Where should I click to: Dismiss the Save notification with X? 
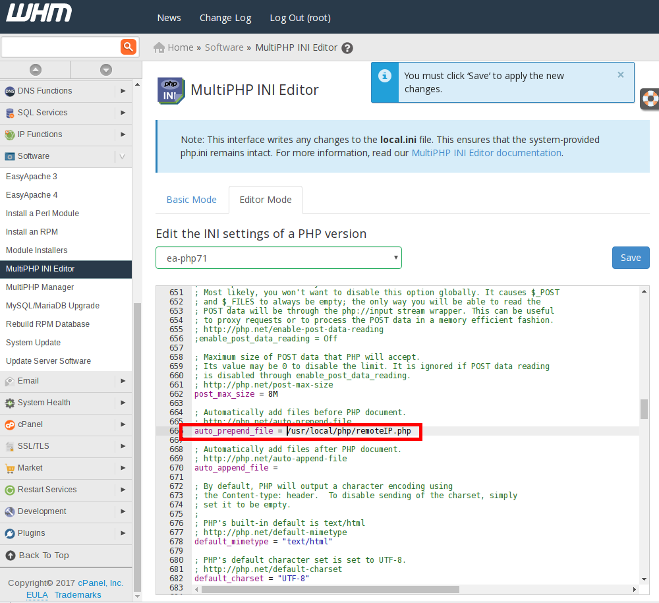[x=620, y=74]
